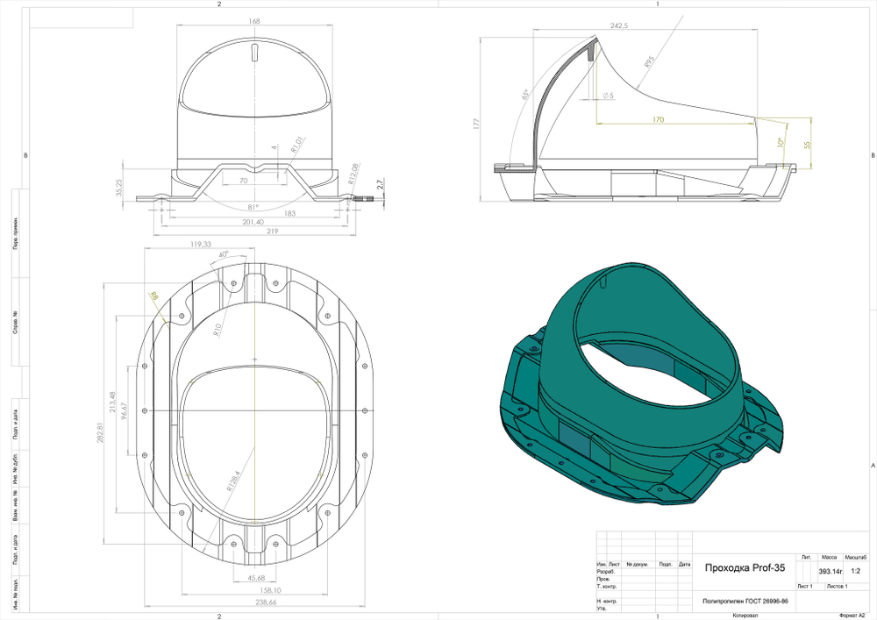This screenshot has height=620, width=877.
Task: Pick the green 170 dimension label
Action: pos(658,118)
